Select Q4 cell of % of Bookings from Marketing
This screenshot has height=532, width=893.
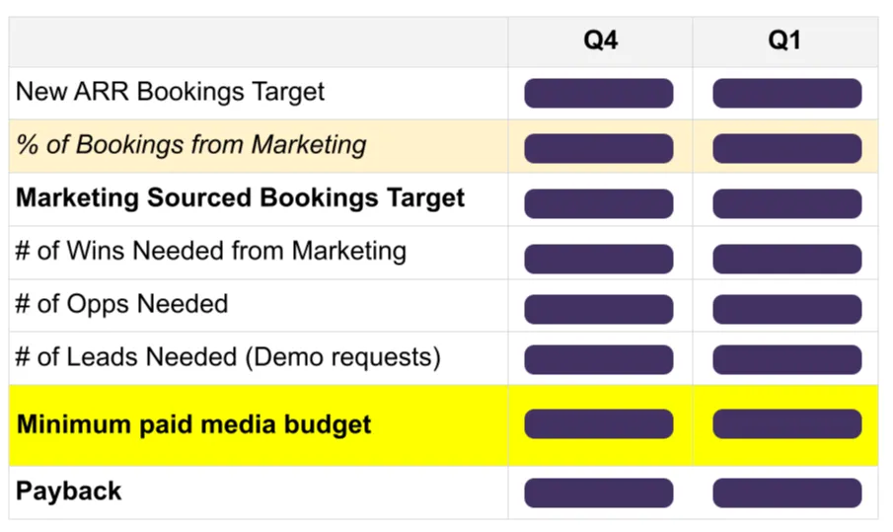(599, 149)
